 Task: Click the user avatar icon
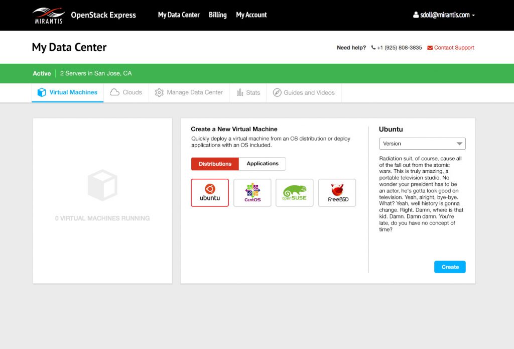point(416,15)
